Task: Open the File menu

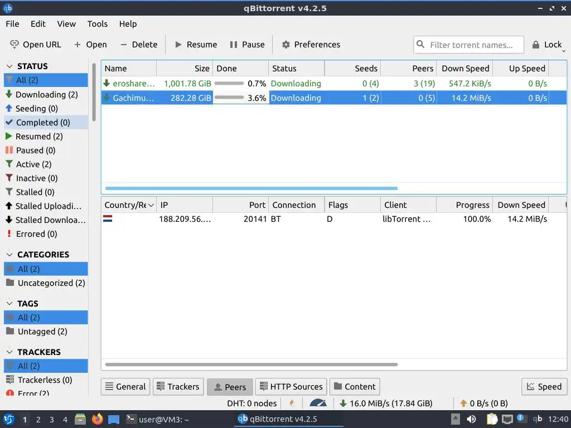Action: pos(12,23)
